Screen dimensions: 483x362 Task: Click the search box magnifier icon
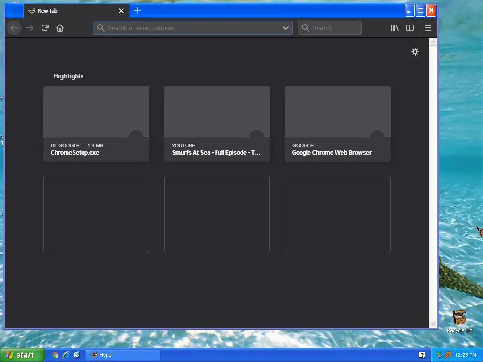point(305,28)
